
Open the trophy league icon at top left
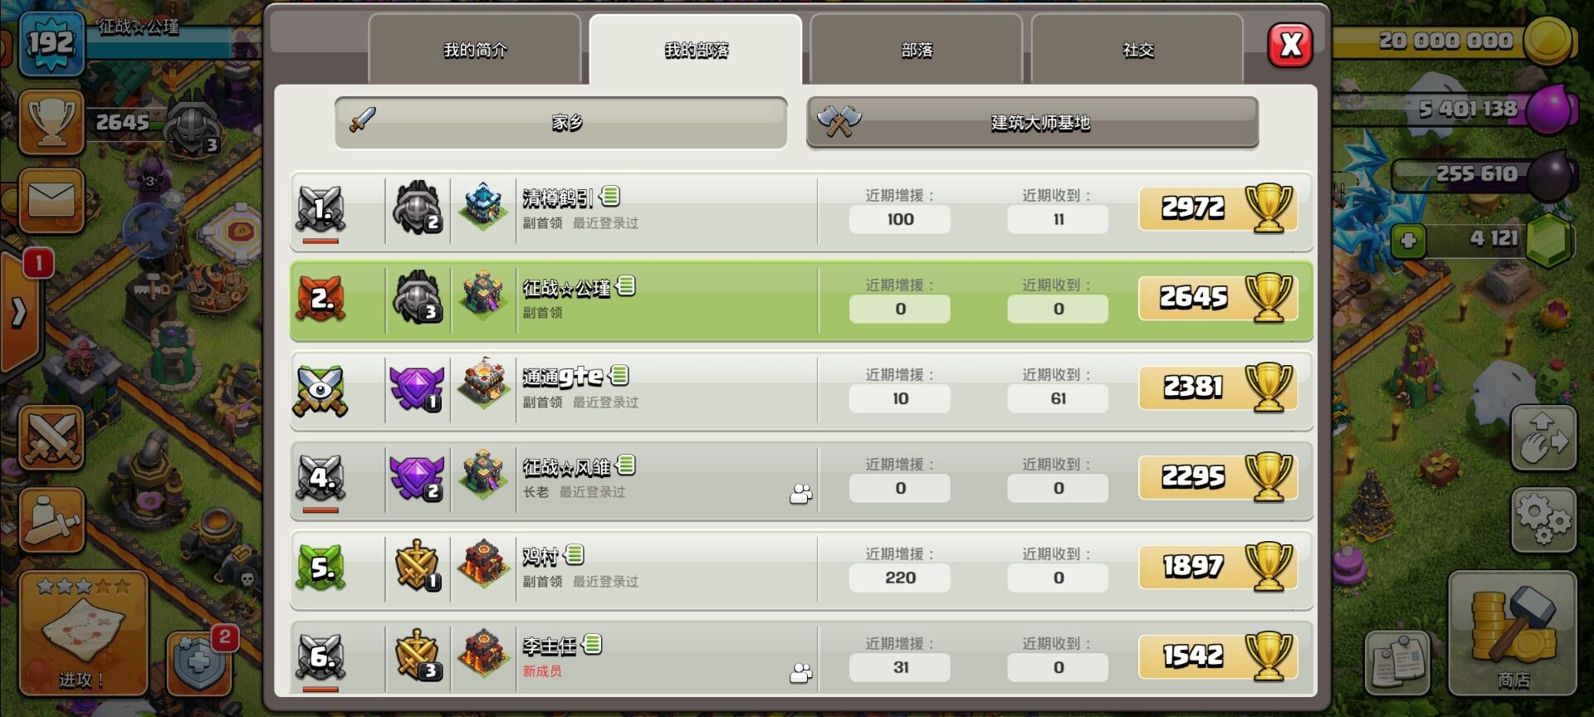coord(51,122)
